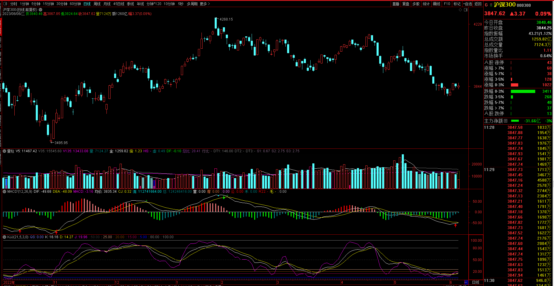Click the 总成交额 value 1259.82亿
This screenshot has height=286, width=554.
pos(542,39)
